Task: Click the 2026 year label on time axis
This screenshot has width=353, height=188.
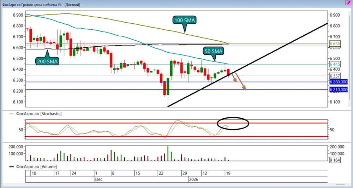Action: point(193,180)
